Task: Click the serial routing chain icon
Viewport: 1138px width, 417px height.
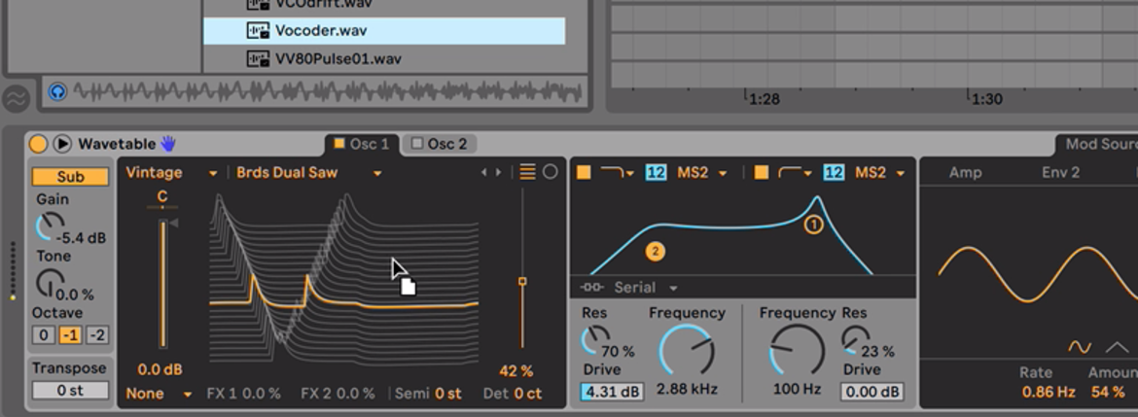Action: 591,288
